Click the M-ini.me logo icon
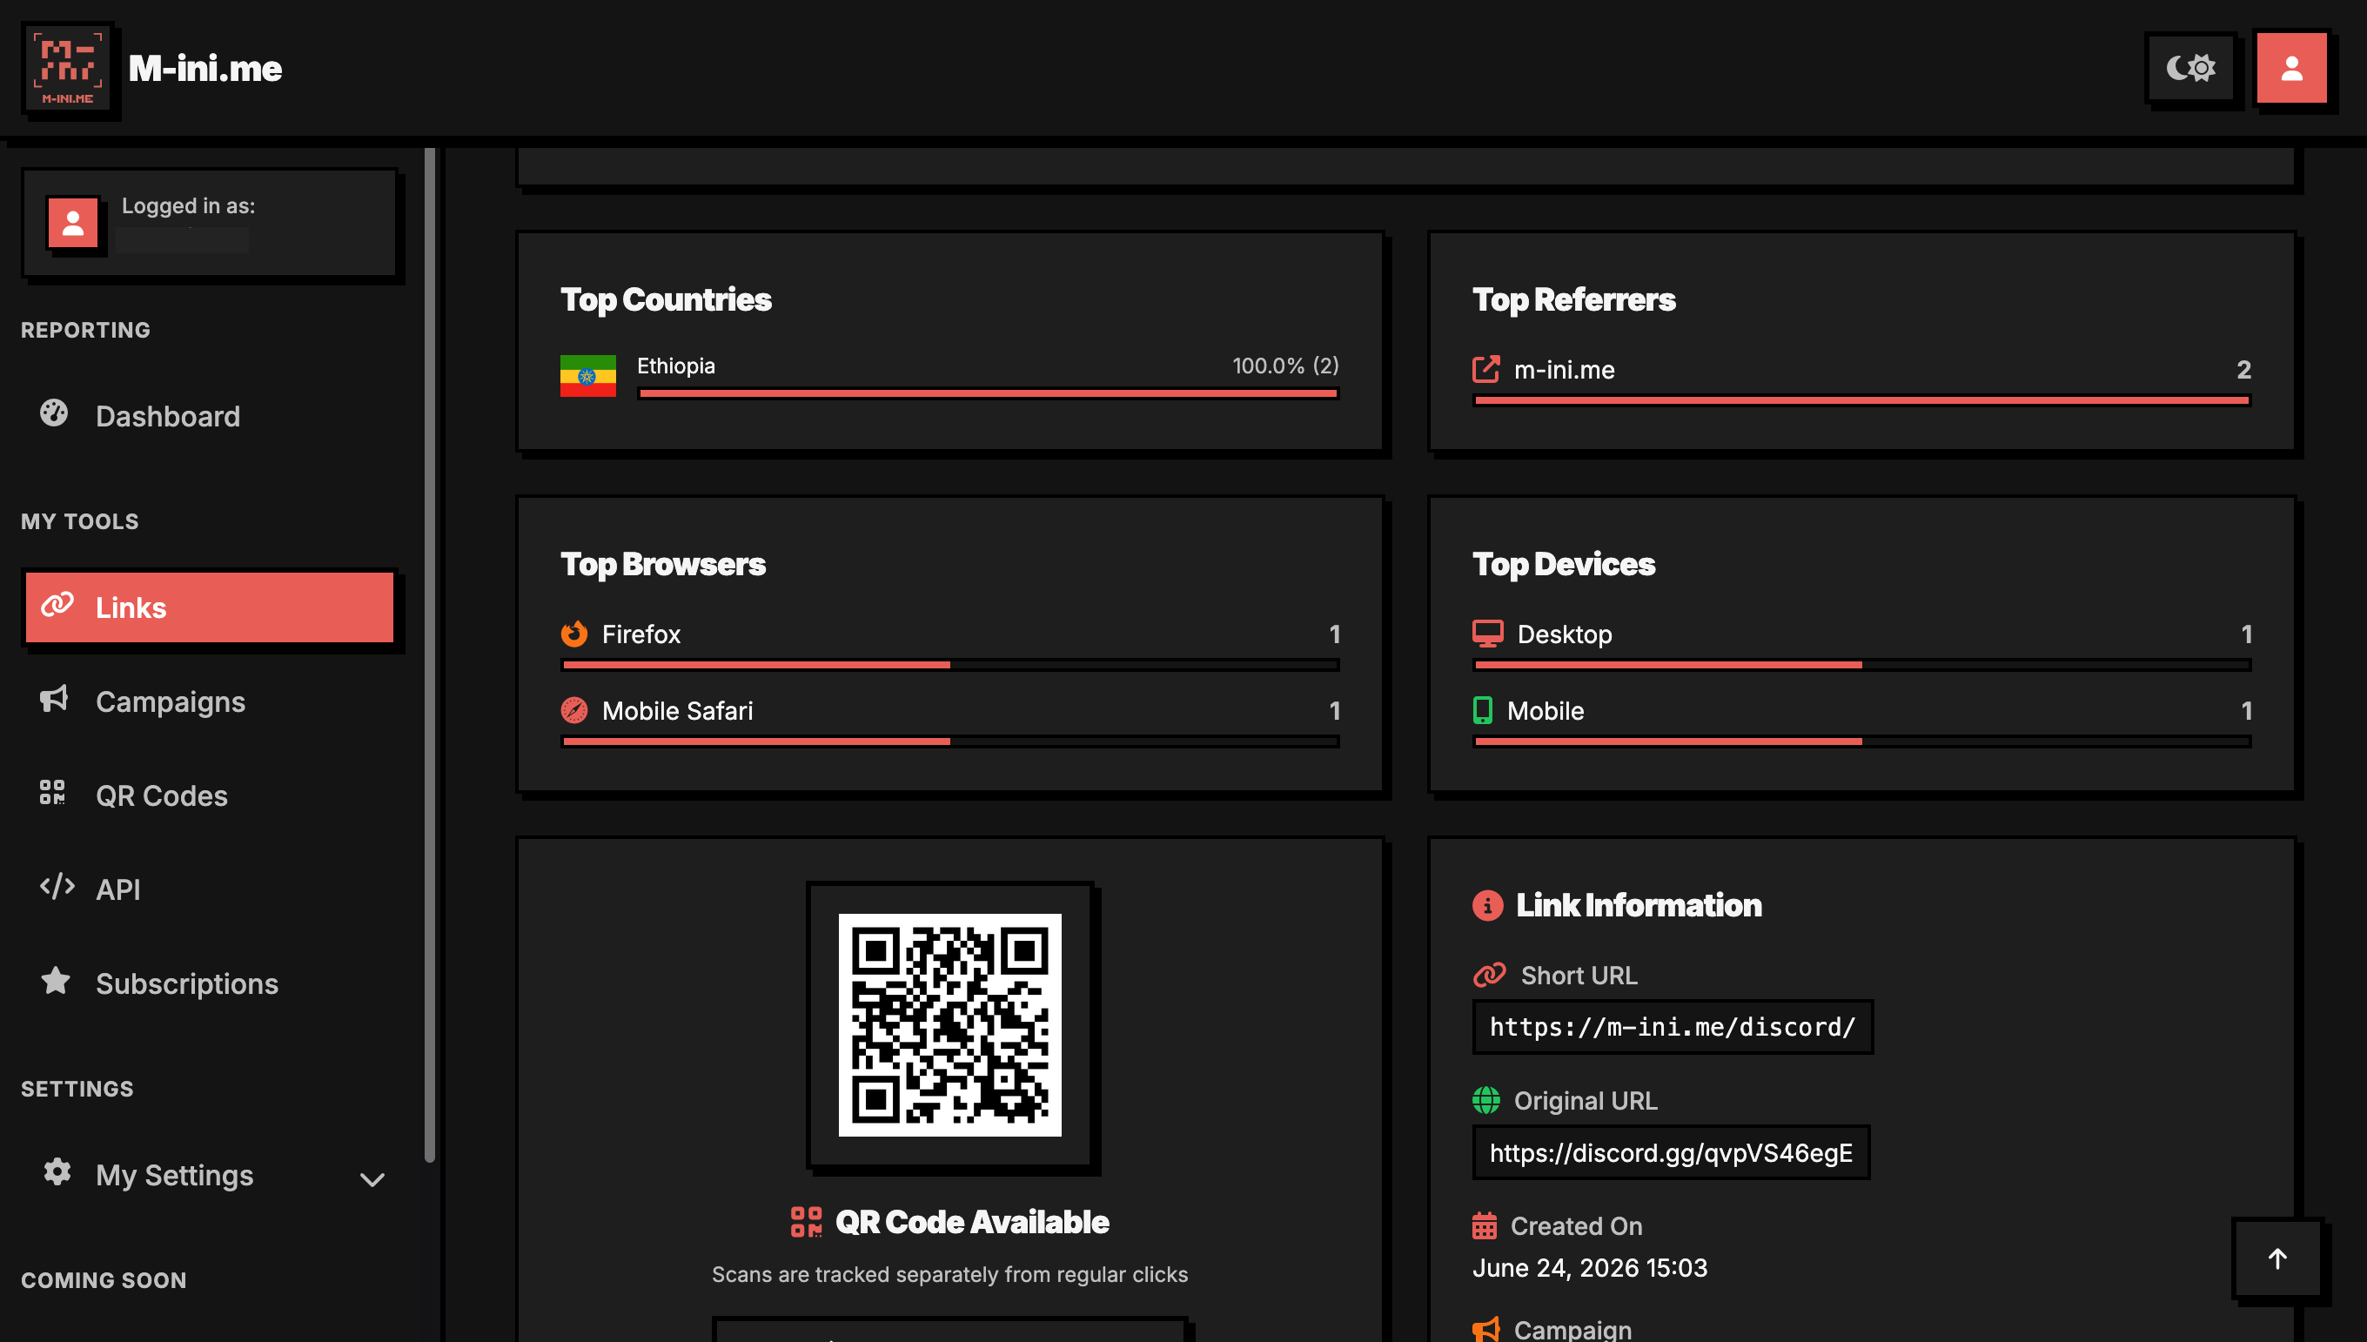This screenshot has height=1342, width=2367. [68, 68]
